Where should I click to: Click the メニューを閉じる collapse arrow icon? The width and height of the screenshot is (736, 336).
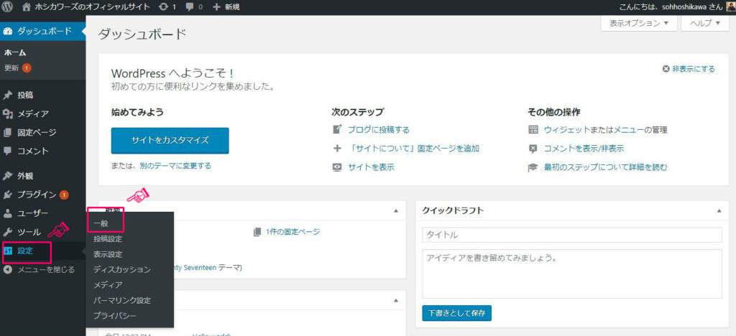click(x=7, y=269)
